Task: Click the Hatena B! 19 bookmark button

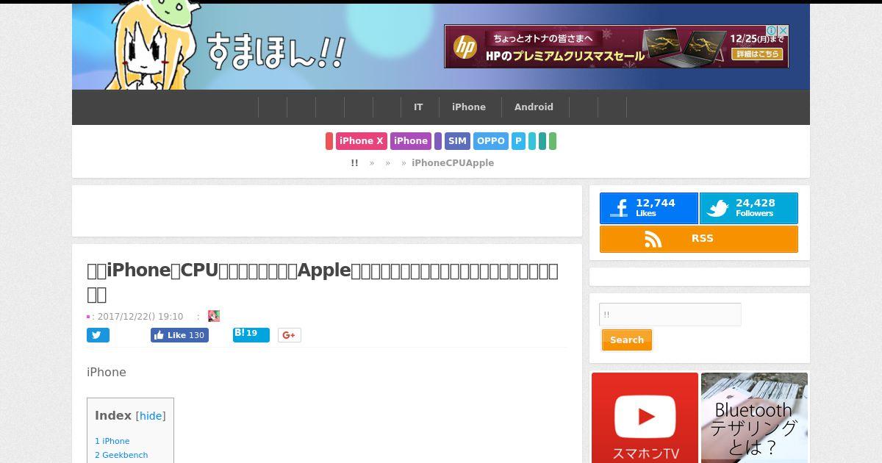Action: point(251,334)
